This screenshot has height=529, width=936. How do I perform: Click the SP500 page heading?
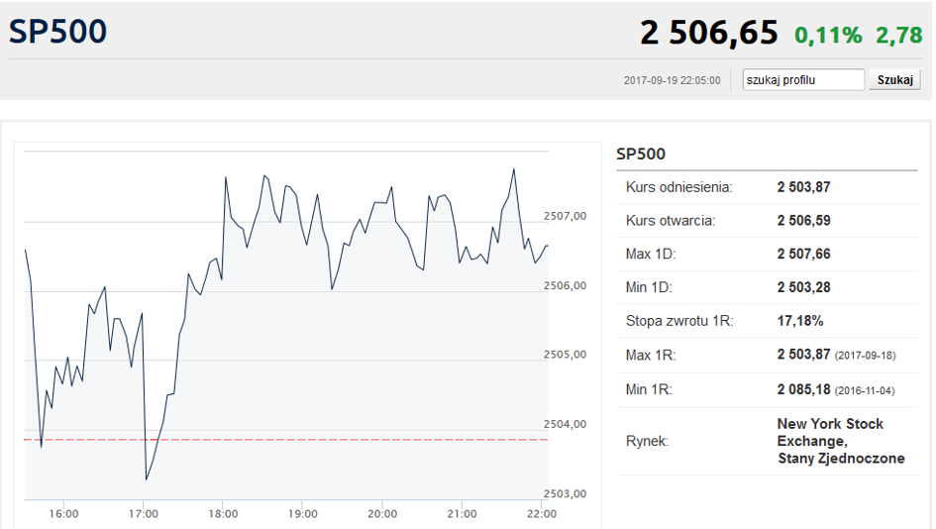pos(57,32)
